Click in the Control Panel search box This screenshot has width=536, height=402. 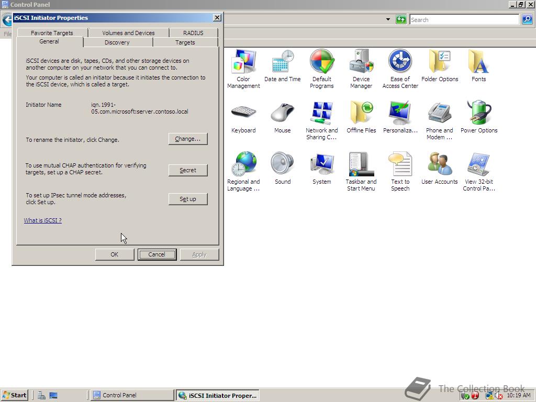click(x=464, y=20)
